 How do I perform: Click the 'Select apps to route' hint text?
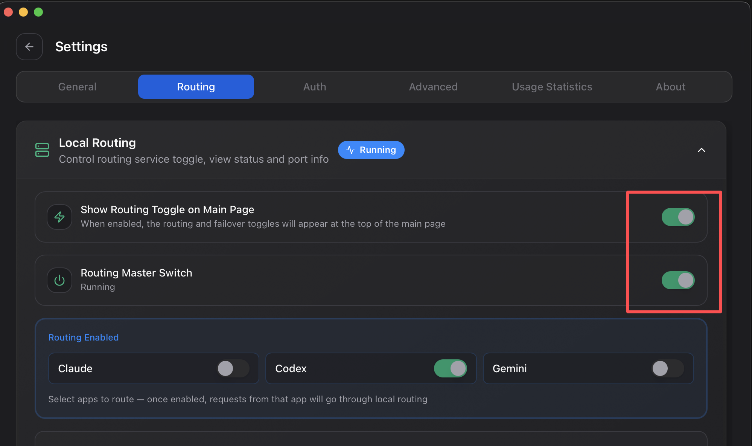(x=238, y=399)
